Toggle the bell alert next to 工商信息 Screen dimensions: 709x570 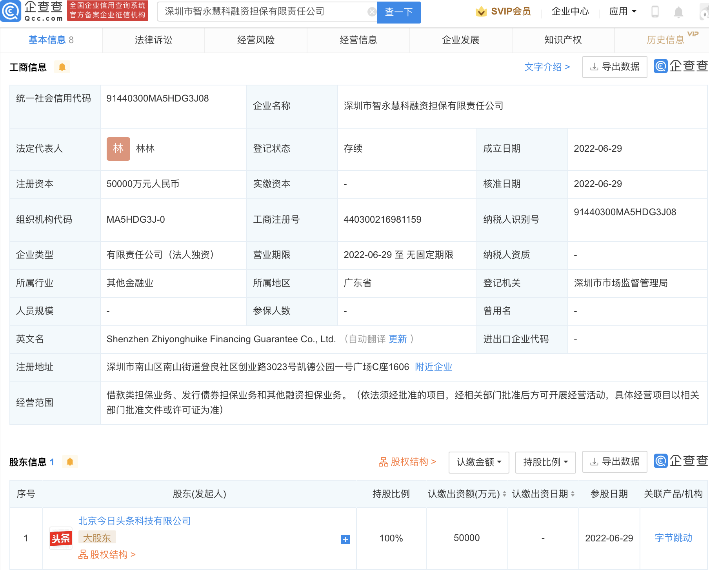62,67
